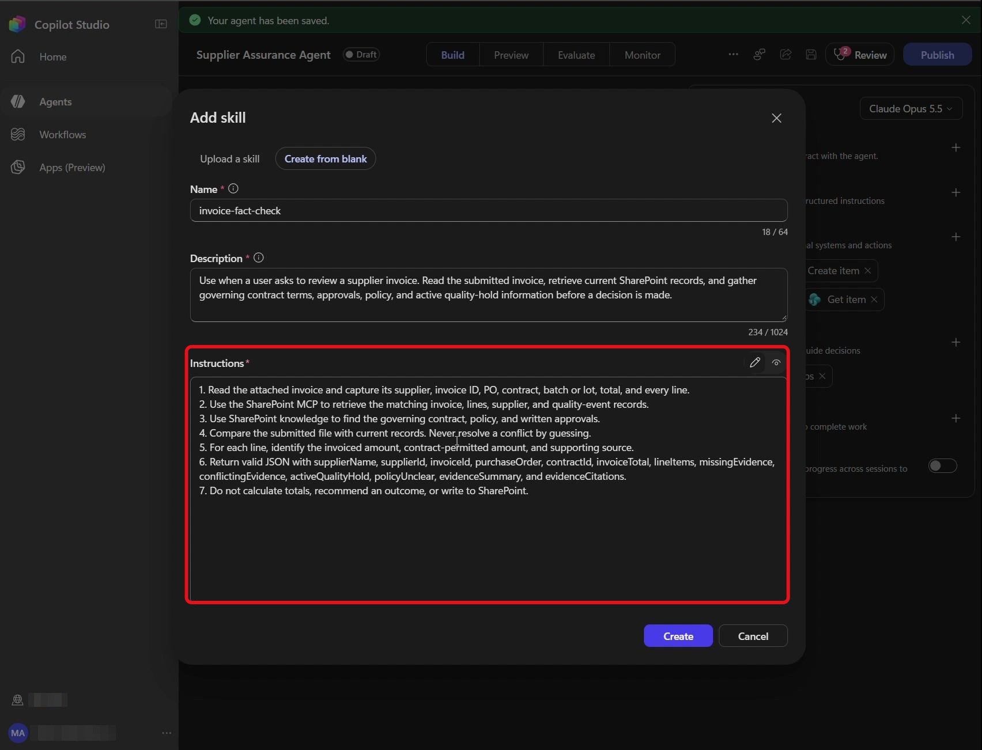Open the Claude Opus 5.5 model dropdown

point(911,108)
